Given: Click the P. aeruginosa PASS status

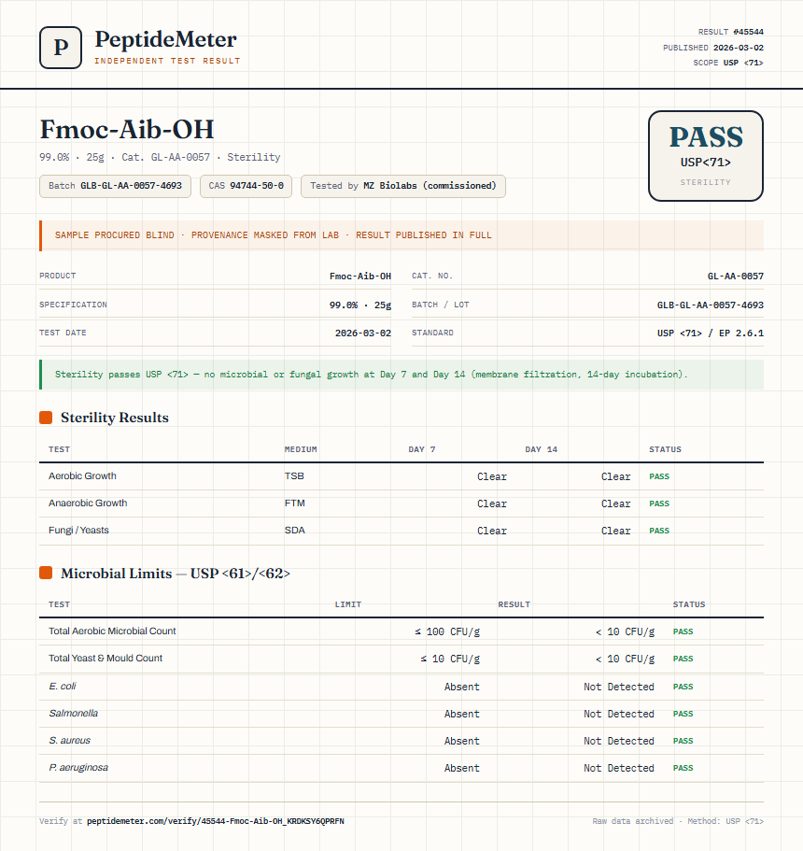Looking at the screenshot, I should [x=683, y=768].
